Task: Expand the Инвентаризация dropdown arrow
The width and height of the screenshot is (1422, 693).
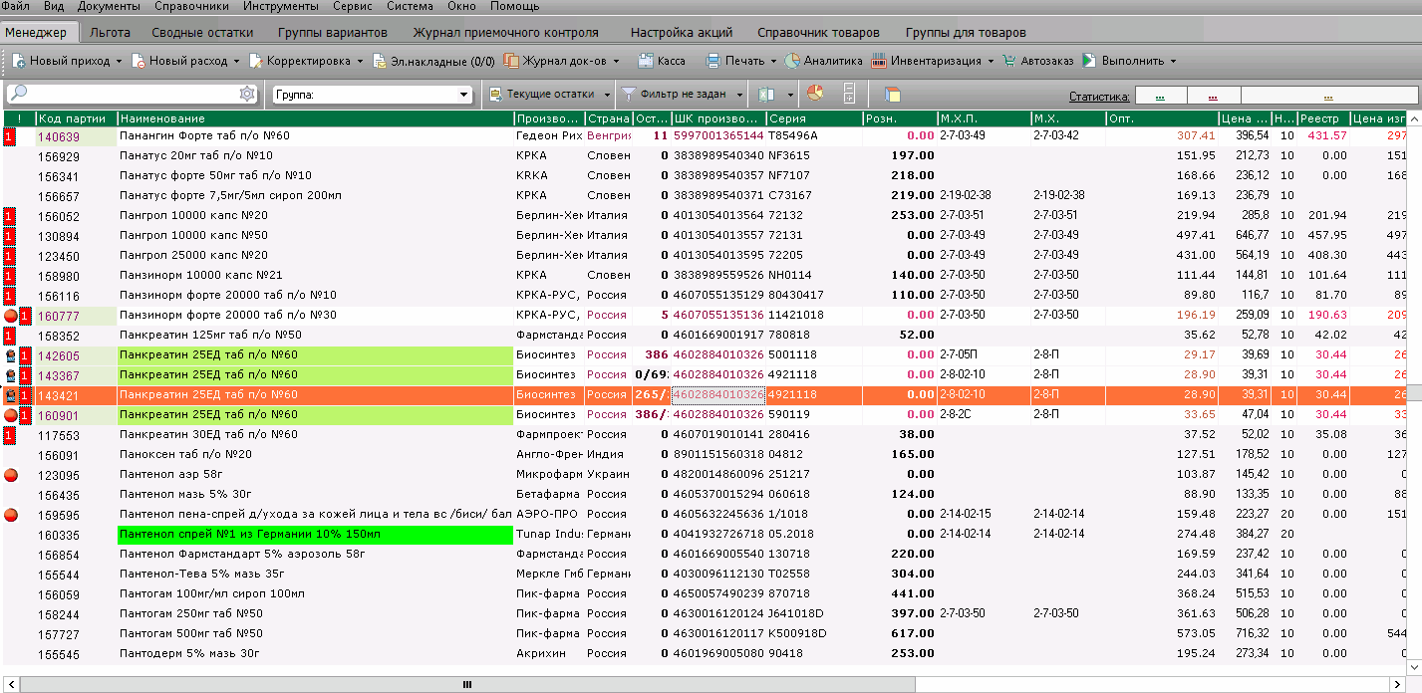Action: tap(991, 62)
